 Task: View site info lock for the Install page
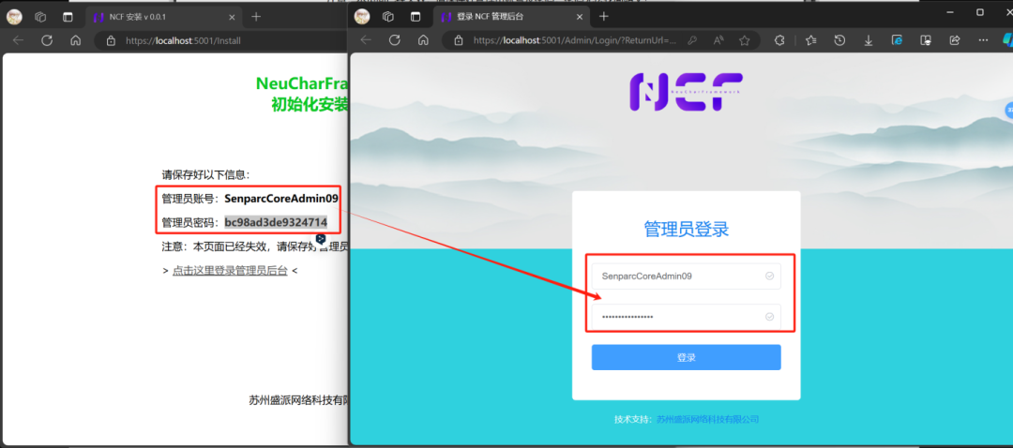[111, 40]
